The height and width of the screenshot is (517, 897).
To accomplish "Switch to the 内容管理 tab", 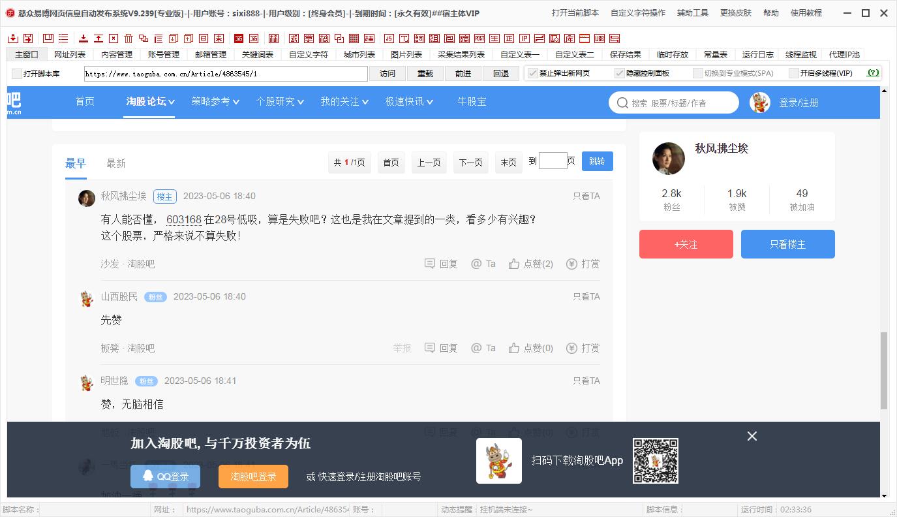I will pyautogui.click(x=117, y=55).
